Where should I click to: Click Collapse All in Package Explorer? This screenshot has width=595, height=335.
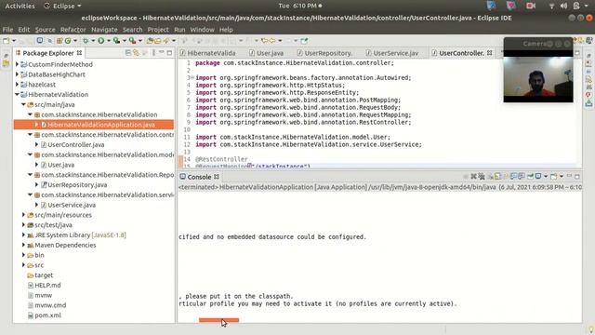tap(128, 53)
